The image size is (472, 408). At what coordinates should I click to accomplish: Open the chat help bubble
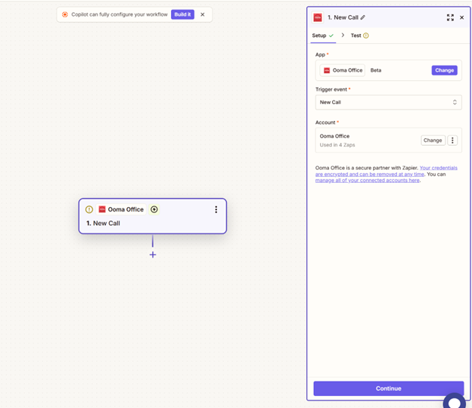454,400
